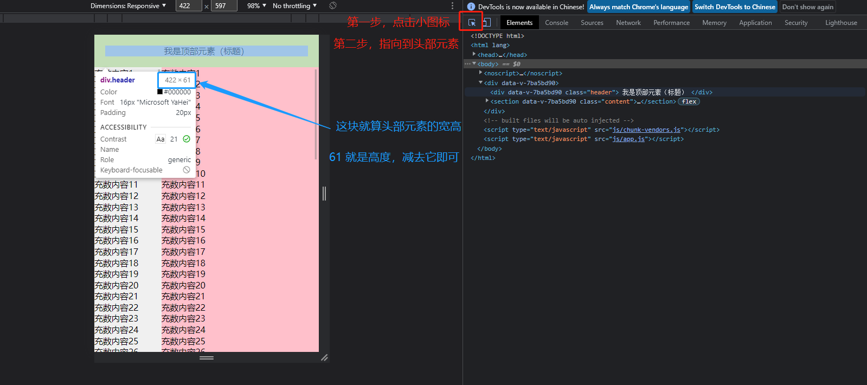The height and width of the screenshot is (385, 867).
Task: Click Switch DevTools to Chinese button
Action: 735,7
